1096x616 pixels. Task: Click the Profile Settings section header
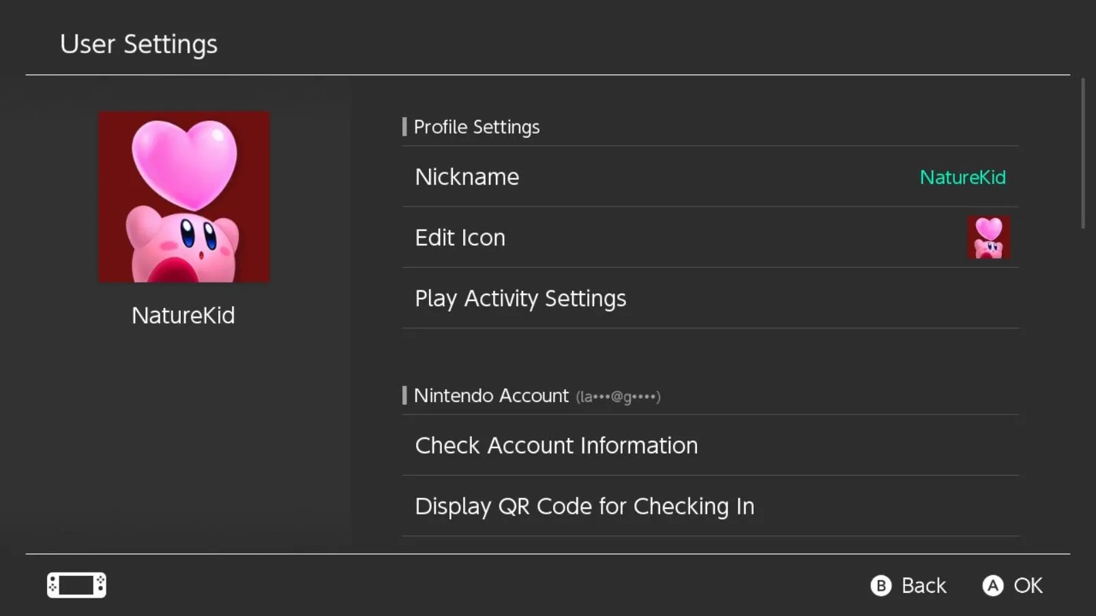[477, 127]
